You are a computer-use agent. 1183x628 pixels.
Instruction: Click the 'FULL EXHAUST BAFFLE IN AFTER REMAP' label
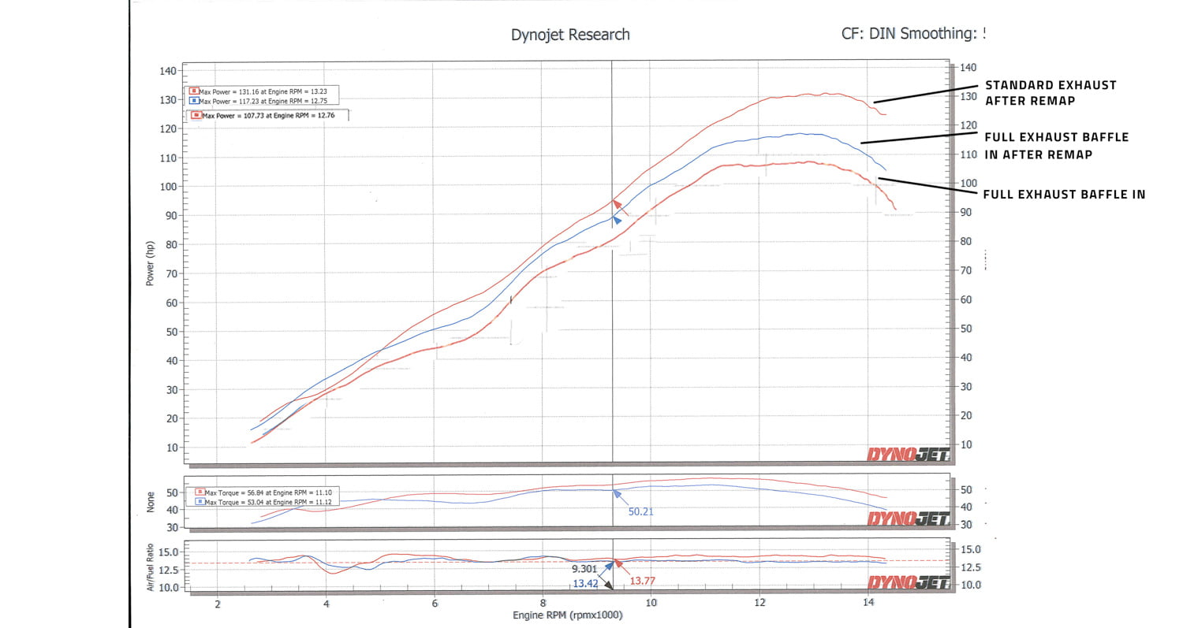tap(1057, 146)
